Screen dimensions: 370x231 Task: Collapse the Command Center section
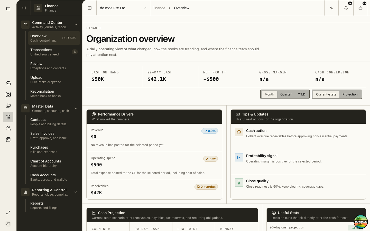pos(76,25)
